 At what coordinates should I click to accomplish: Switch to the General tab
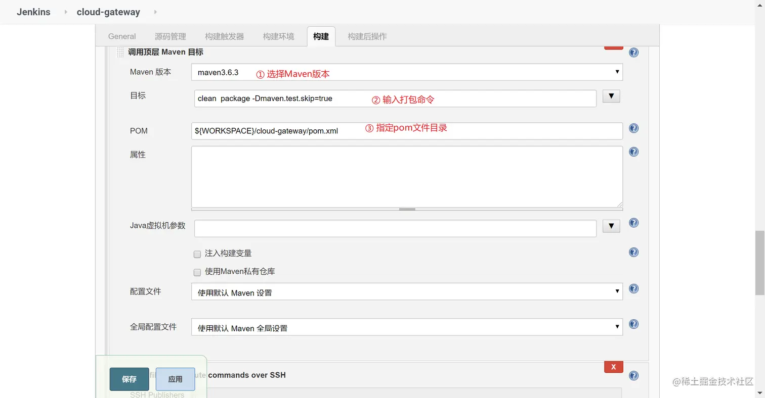pyautogui.click(x=122, y=36)
